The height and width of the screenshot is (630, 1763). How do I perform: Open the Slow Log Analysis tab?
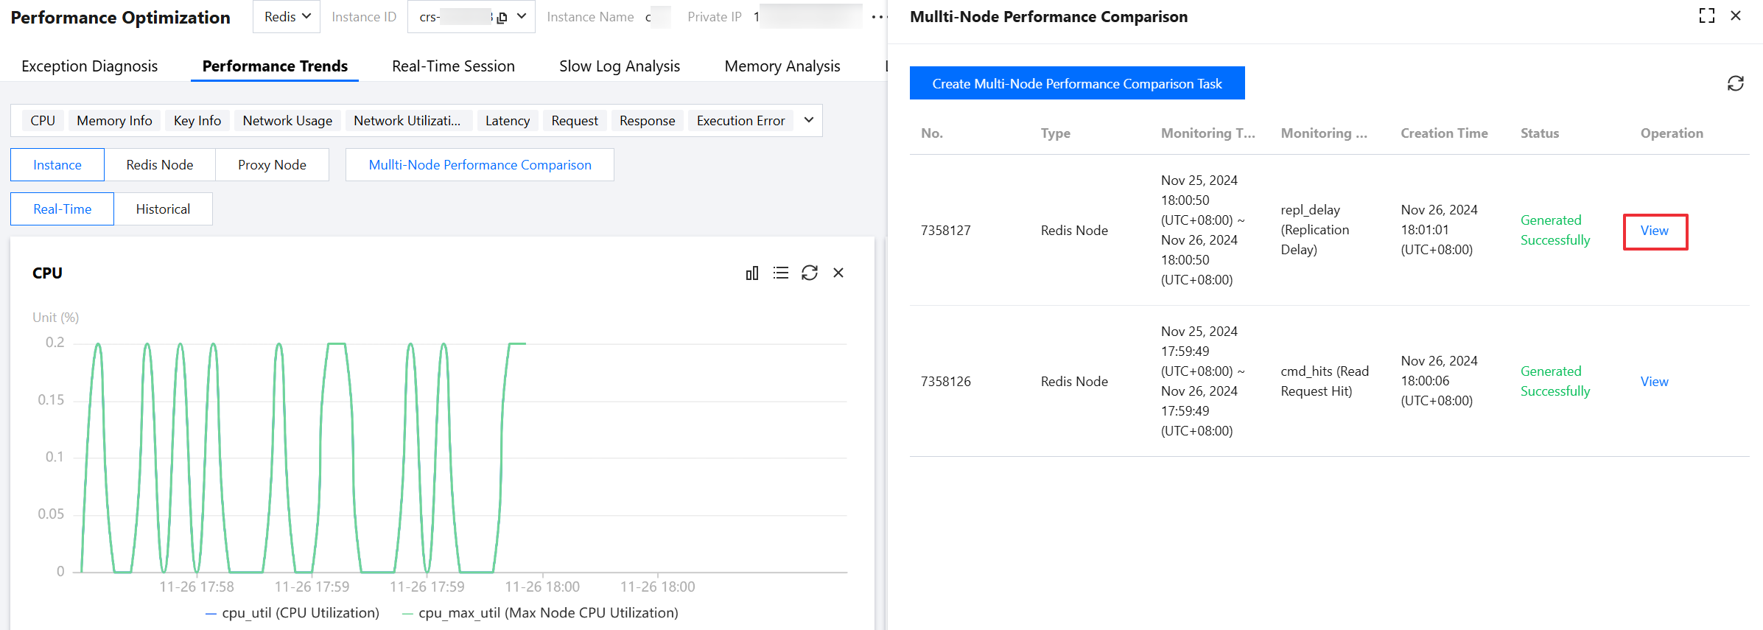point(619,66)
